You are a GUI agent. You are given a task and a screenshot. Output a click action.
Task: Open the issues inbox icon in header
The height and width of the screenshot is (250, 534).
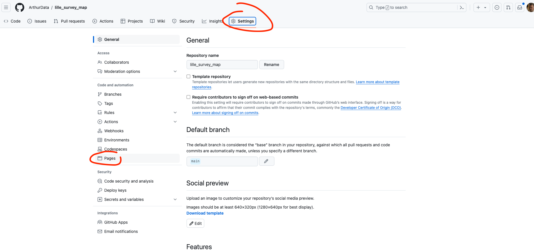point(497,7)
